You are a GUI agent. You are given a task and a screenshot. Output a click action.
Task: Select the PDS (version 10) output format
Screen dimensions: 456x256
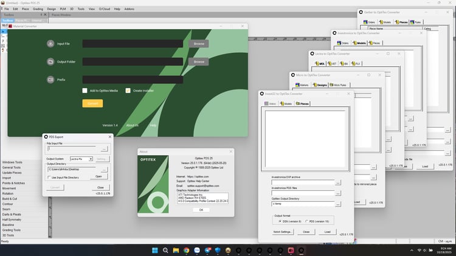[x=306, y=221]
